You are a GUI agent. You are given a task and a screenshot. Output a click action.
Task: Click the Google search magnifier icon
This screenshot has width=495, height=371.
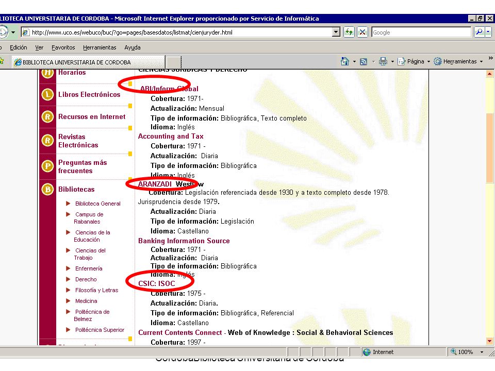(x=479, y=32)
